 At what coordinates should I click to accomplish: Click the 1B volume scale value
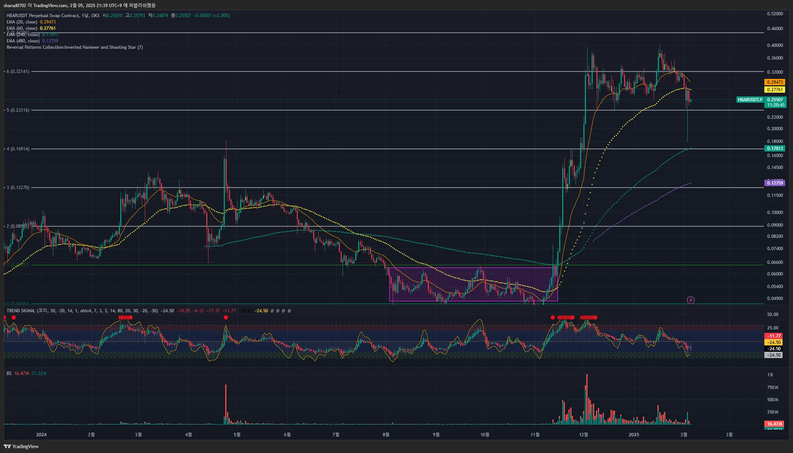coord(770,375)
